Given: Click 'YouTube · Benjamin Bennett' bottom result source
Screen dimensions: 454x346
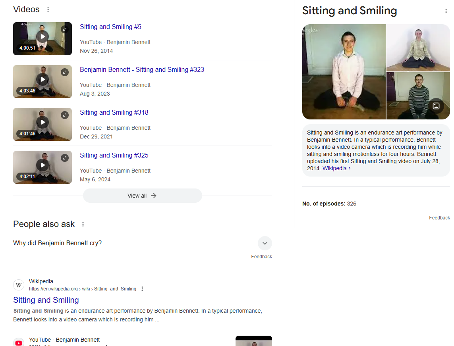Looking at the screenshot, I should 64,340.
